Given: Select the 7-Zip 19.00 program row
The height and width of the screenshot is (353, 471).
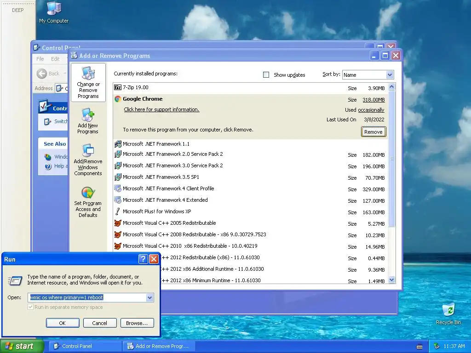Looking at the screenshot, I should pyautogui.click(x=250, y=88).
